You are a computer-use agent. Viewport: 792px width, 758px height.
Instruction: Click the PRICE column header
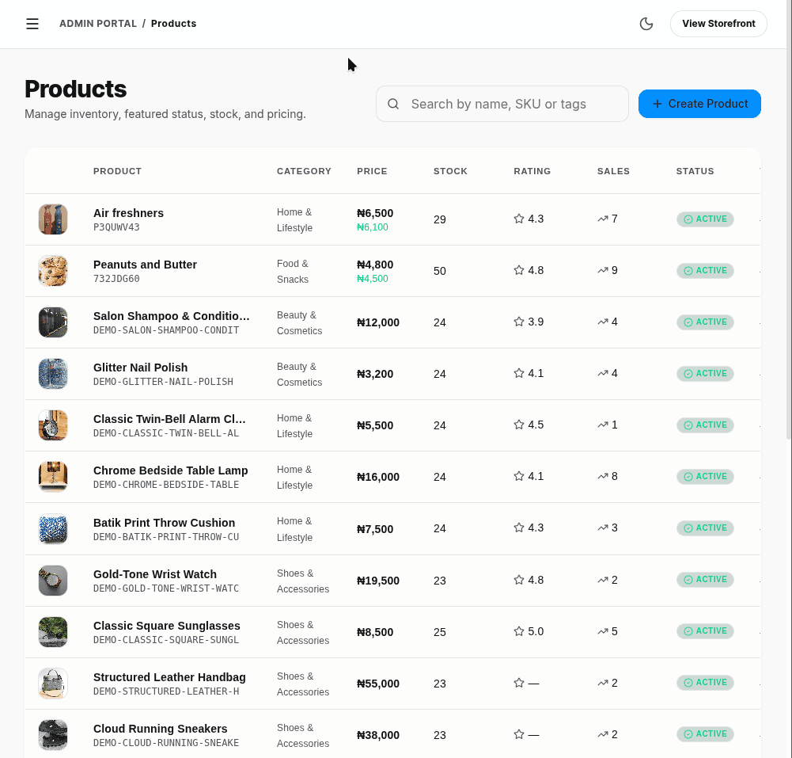(x=372, y=171)
